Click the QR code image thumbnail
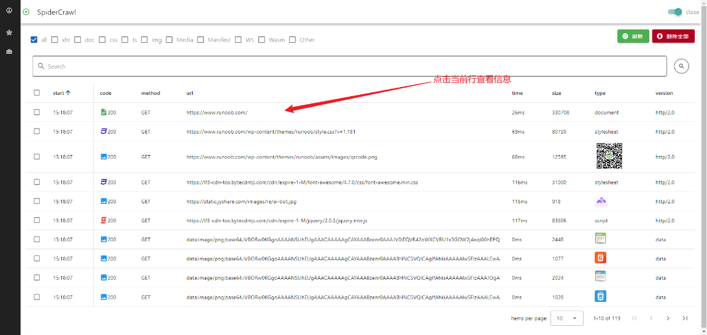The width and height of the screenshot is (707, 335). pos(609,156)
